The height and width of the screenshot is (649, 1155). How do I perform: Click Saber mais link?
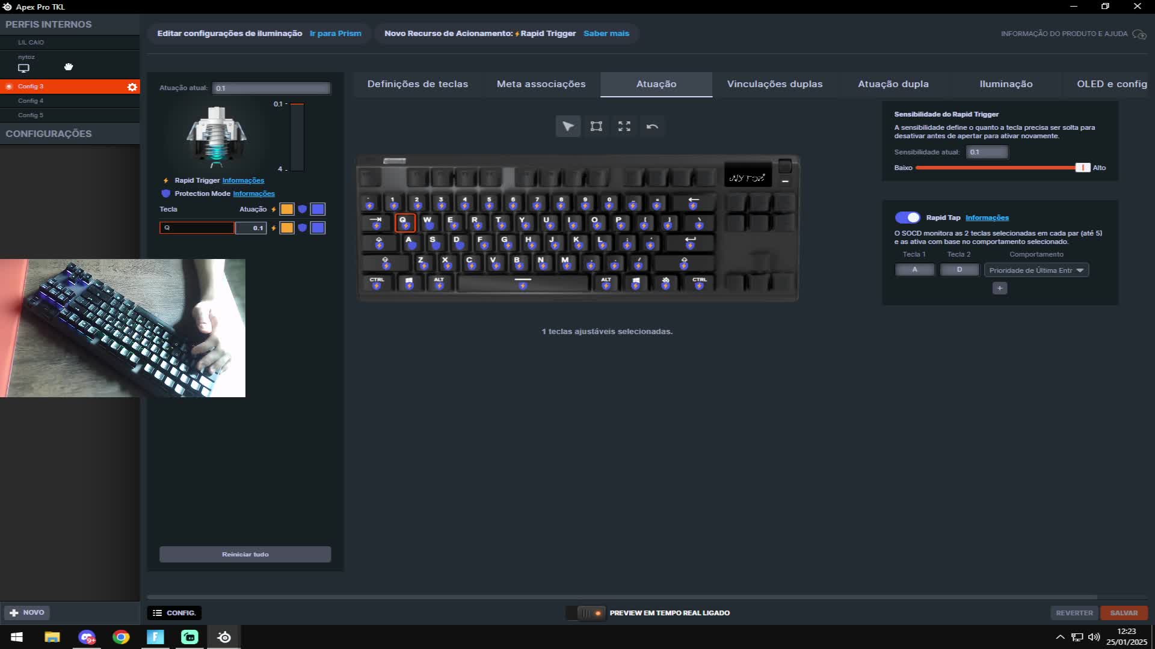(x=606, y=34)
